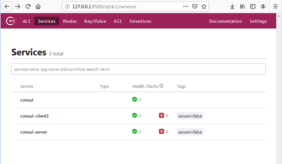Click consul-client1 critical check icon
Screen dimensions: 282x164
pos(162,115)
